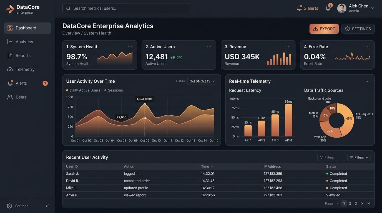The height and width of the screenshot is (213, 382).
Task: Click the 'updated profile' action cell
Action: pyautogui.click(x=136, y=188)
